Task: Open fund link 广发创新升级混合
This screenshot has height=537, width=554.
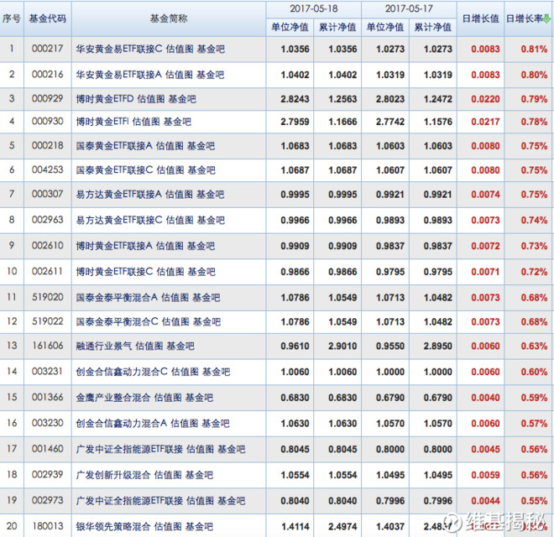Action: click(x=113, y=474)
